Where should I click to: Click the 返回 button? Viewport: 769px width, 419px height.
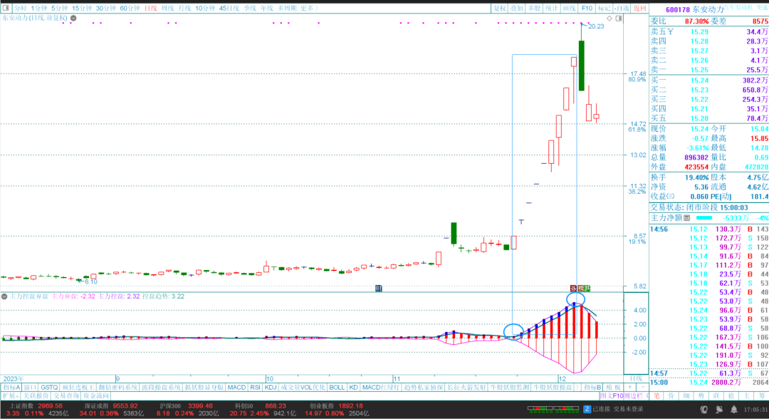639,8
